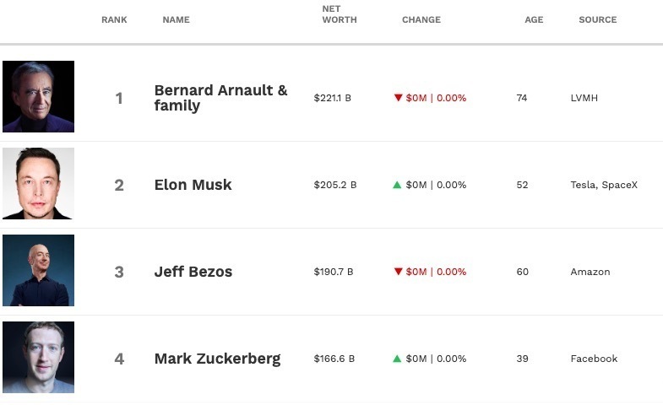Sort by the RANK column header
The width and height of the screenshot is (663, 405).
pyautogui.click(x=114, y=20)
